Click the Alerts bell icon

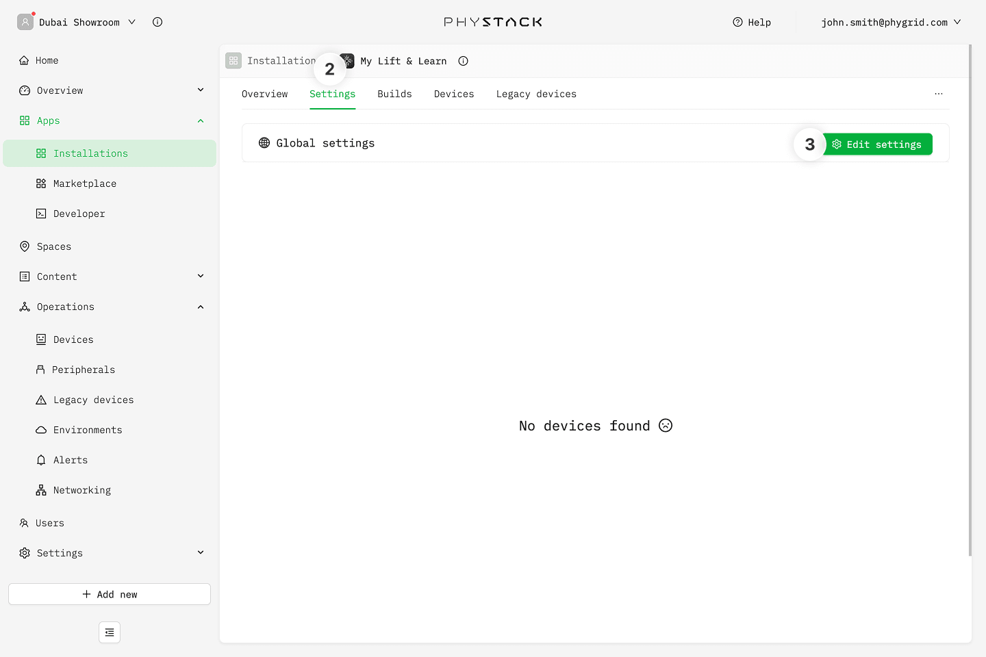click(41, 460)
